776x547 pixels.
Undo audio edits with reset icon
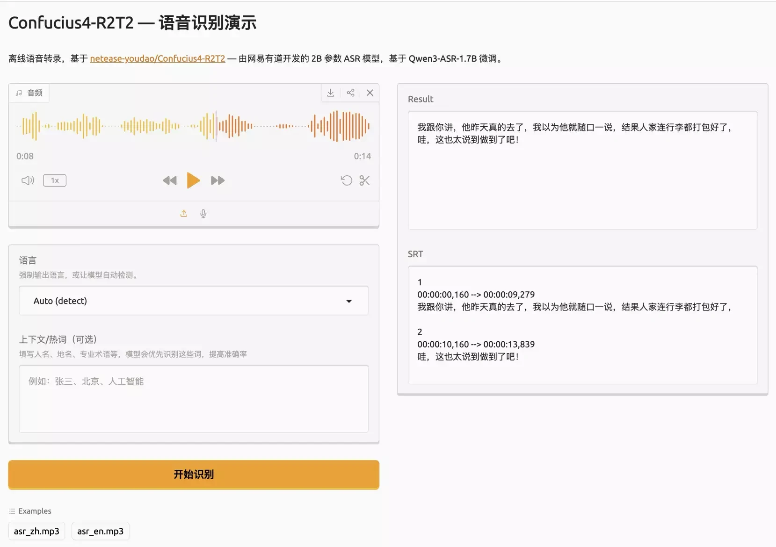pyautogui.click(x=346, y=180)
